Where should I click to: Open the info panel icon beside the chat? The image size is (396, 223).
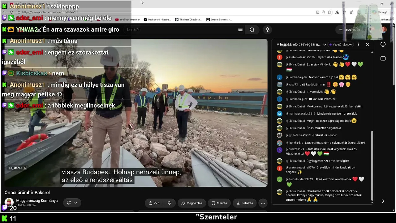tap(383, 44)
